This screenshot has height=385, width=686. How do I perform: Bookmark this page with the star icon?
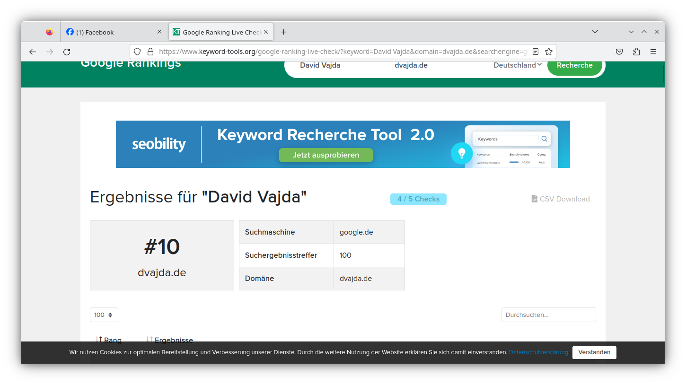click(x=549, y=52)
